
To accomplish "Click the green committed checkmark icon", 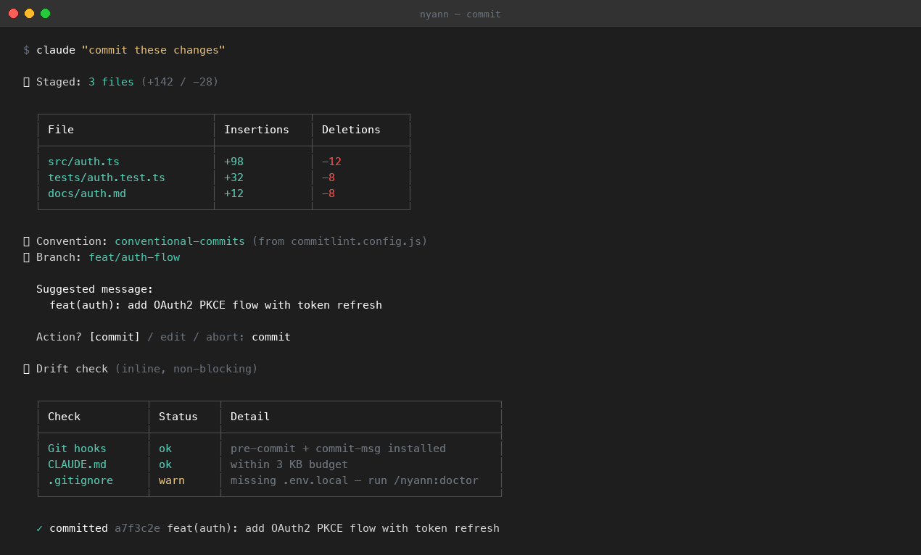I will tap(38, 527).
